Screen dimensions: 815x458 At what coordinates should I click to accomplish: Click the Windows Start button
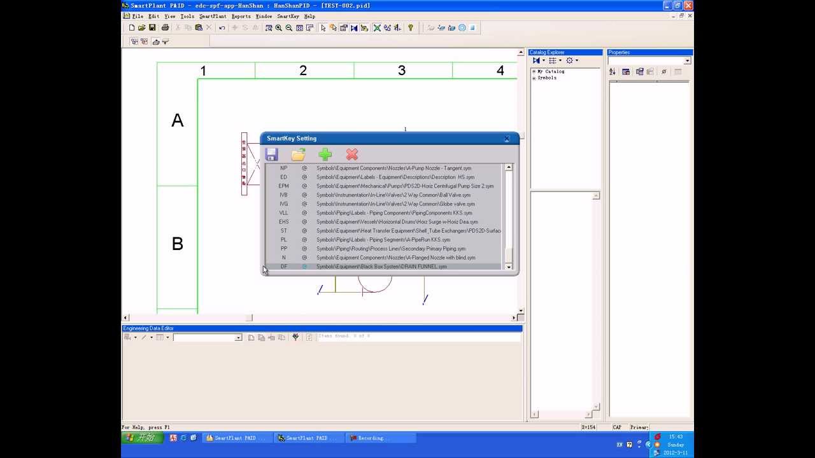pyautogui.click(x=141, y=438)
